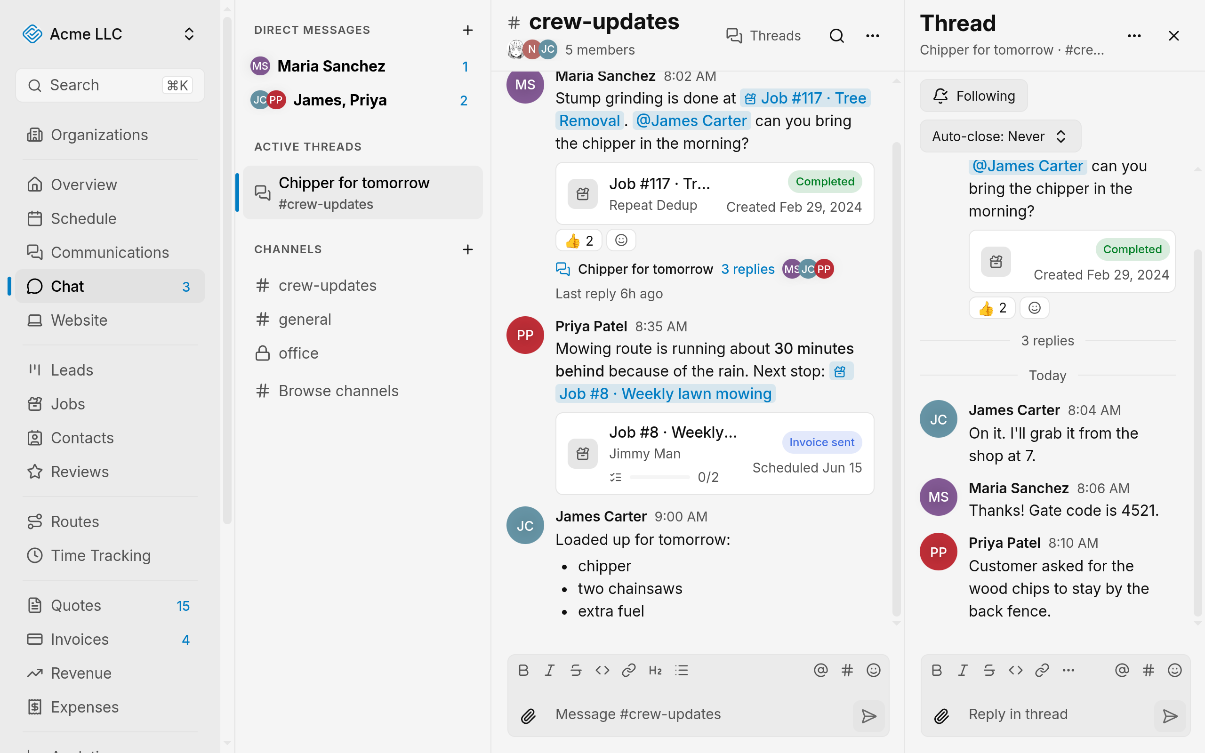This screenshot has width=1205, height=753.
Task: Open more formatting options in thread composer
Action: (1068, 670)
